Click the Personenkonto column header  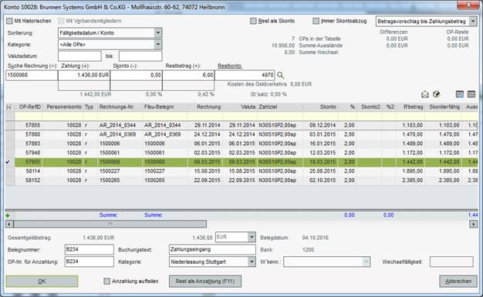click(x=63, y=107)
